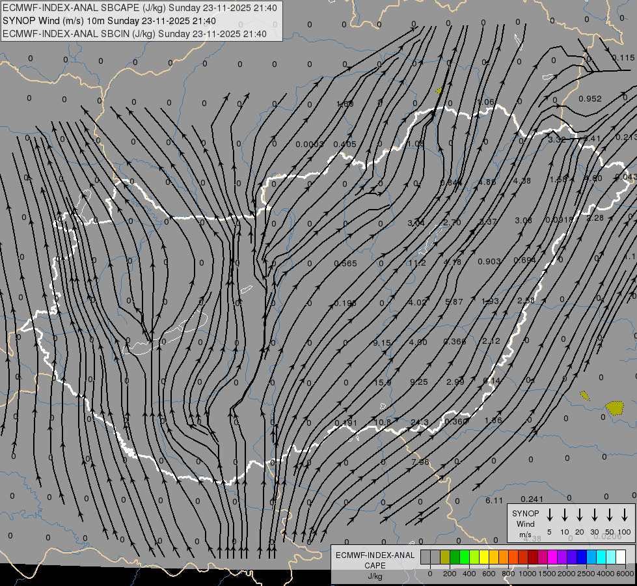Click the 11.2 value on the map
637x586 pixels.
[x=418, y=262]
